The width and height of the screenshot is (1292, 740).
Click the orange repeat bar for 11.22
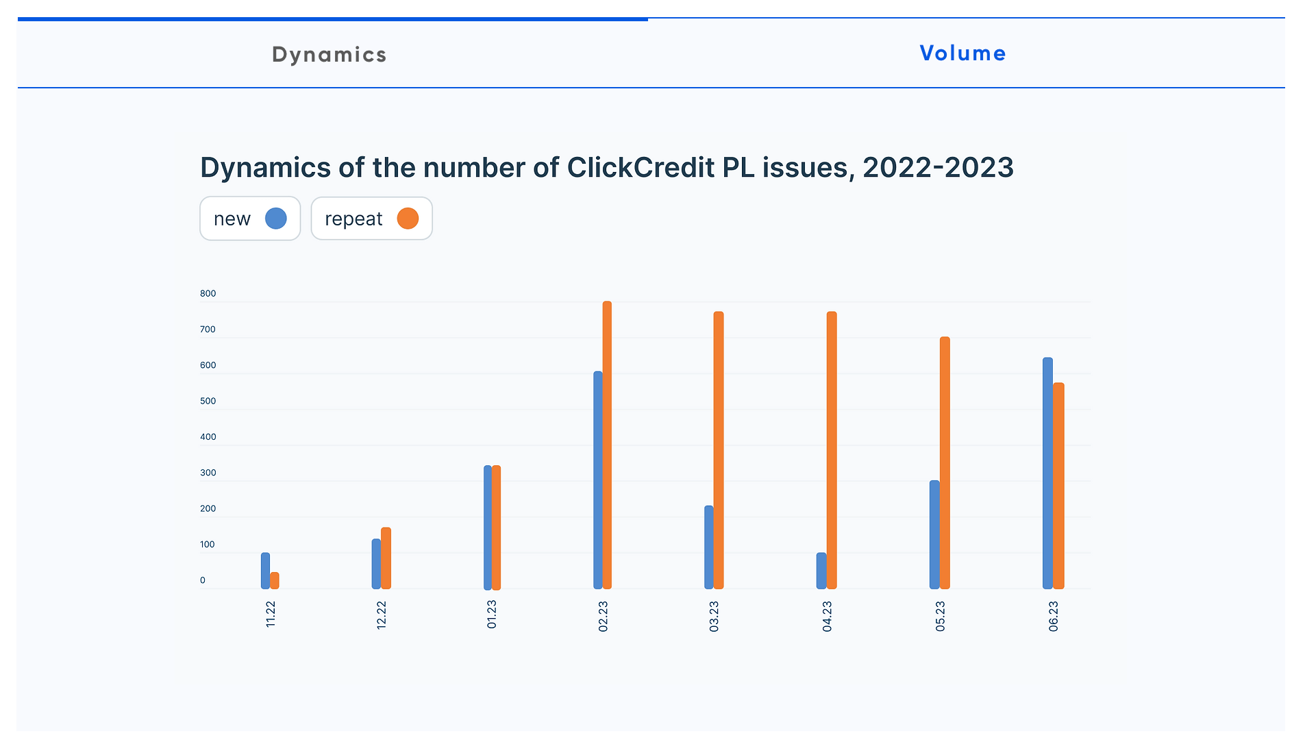pyautogui.click(x=275, y=580)
